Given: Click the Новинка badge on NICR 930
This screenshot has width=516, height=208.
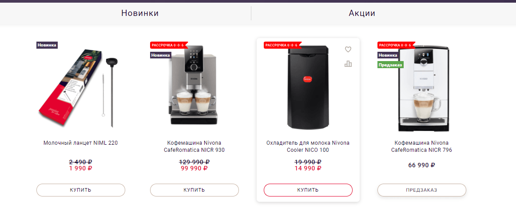Looking at the screenshot, I should pyautogui.click(x=161, y=55).
